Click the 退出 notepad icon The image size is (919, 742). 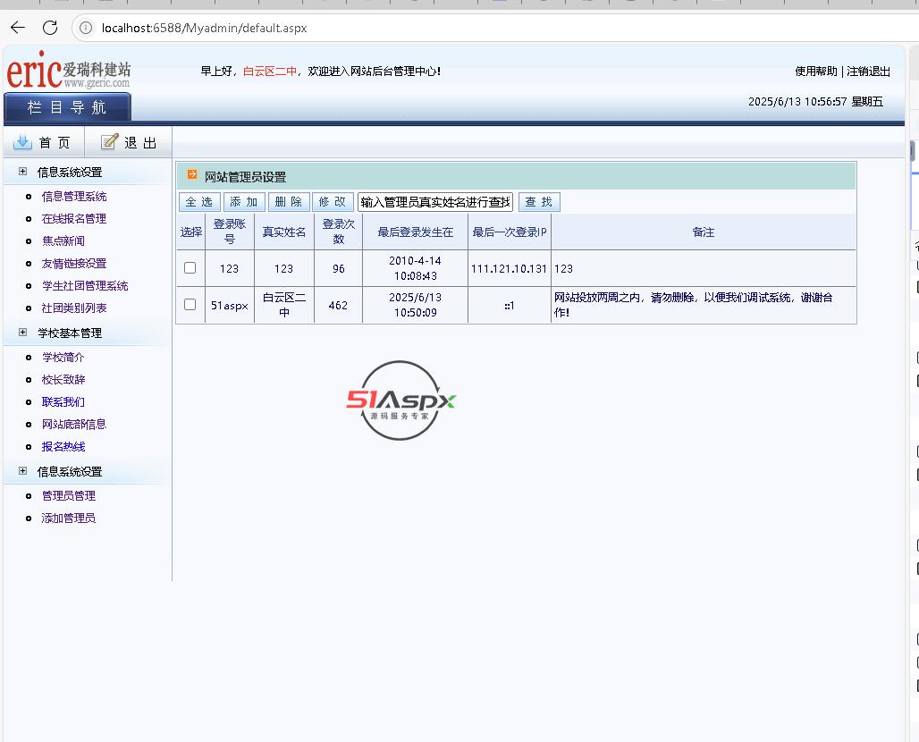click(109, 142)
